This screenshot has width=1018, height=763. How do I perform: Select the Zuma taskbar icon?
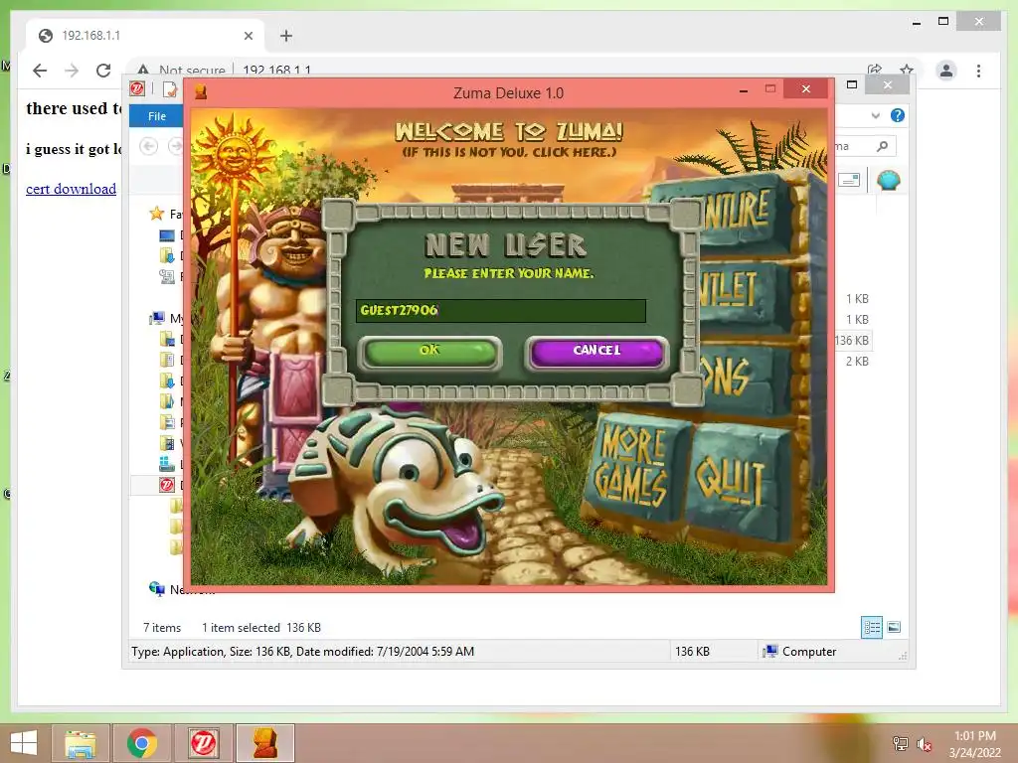point(264,743)
